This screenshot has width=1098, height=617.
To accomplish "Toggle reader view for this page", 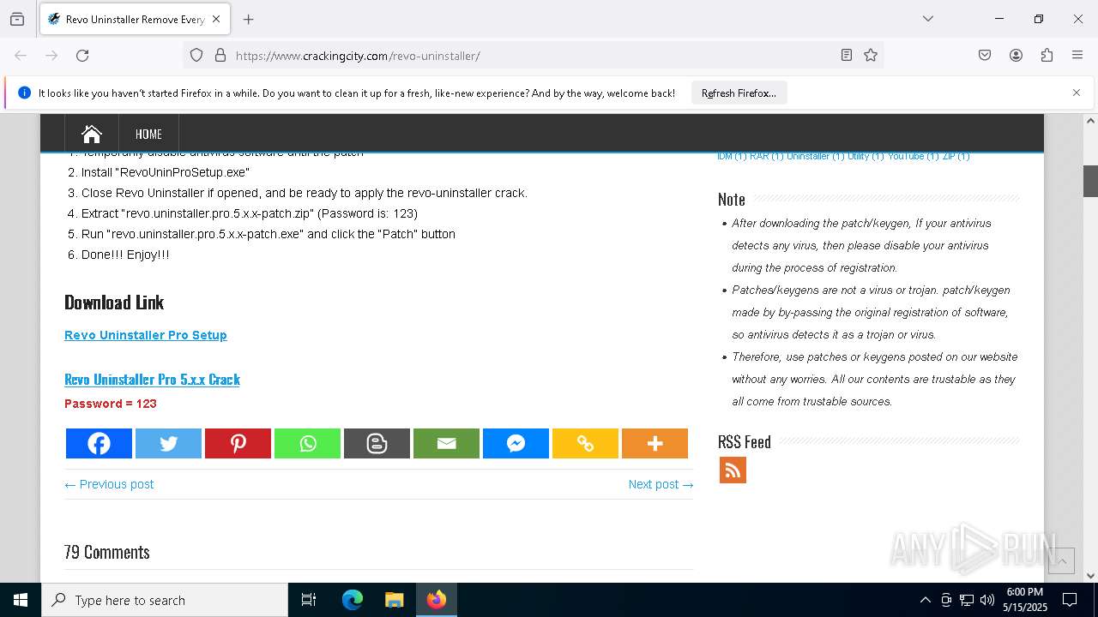I will (847, 55).
